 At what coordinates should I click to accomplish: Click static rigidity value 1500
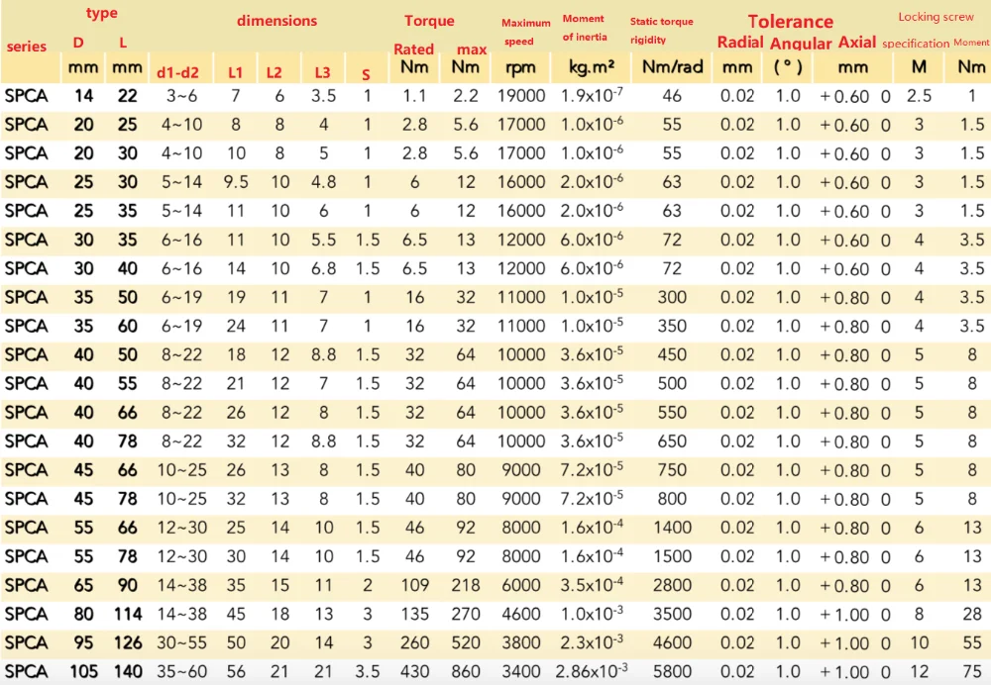[672, 557]
